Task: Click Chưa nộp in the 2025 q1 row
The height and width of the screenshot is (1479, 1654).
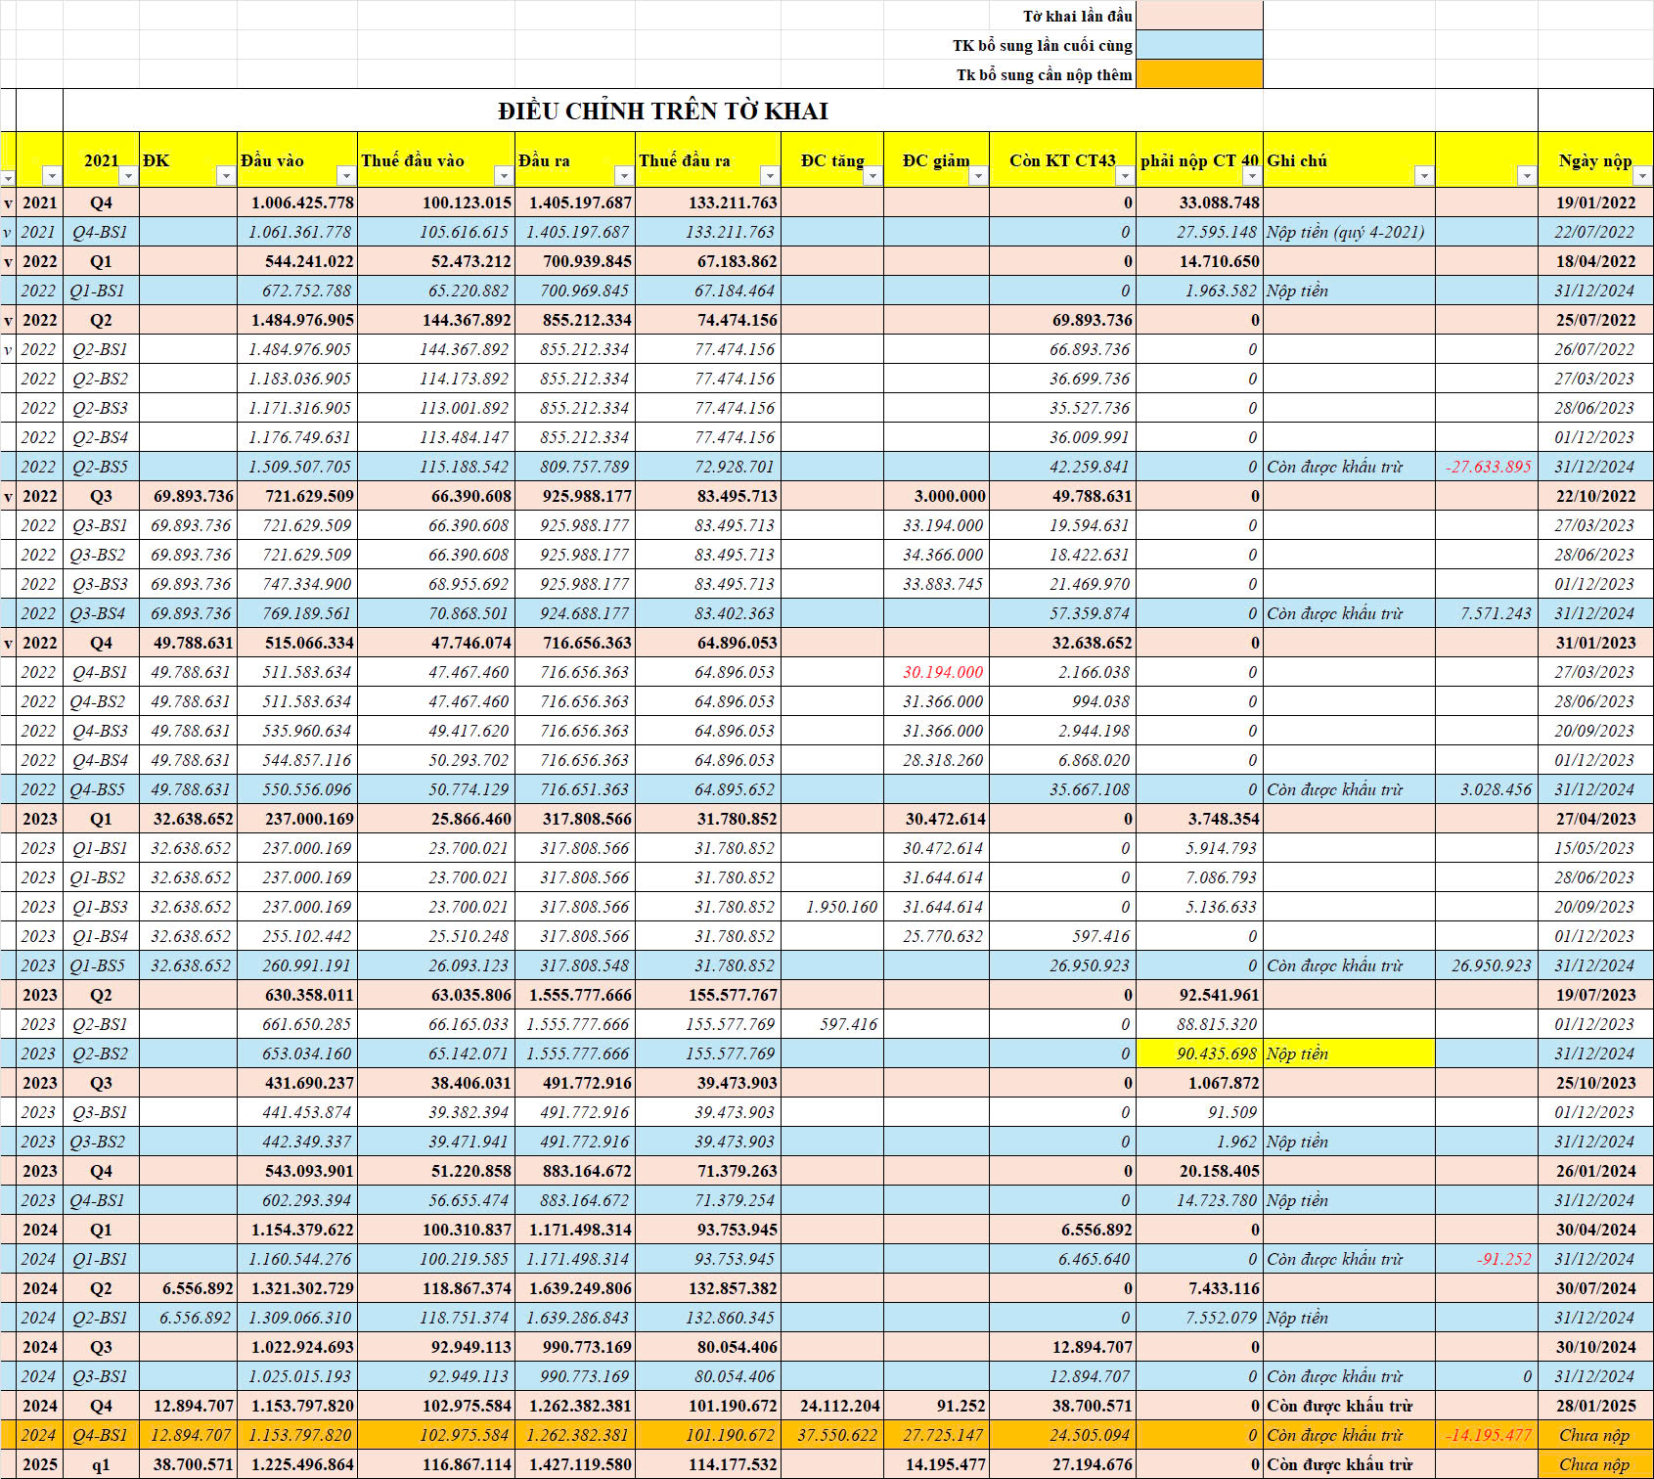Action: click(1595, 1464)
